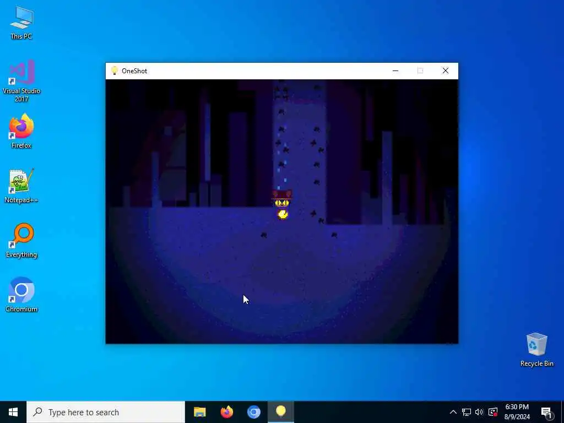Open the volume speaker tray icon
The image size is (564, 423).
479,412
